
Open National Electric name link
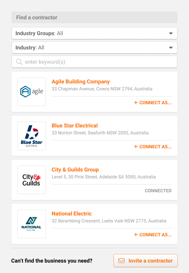click(72, 214)
